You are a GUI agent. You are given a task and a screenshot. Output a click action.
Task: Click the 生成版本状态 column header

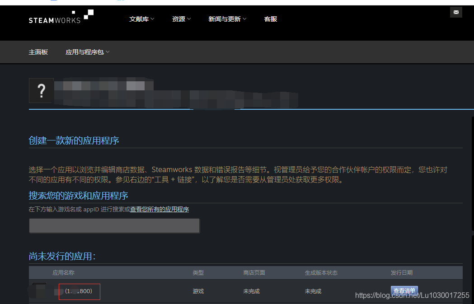pyautogui.click(x=321, y=272)
